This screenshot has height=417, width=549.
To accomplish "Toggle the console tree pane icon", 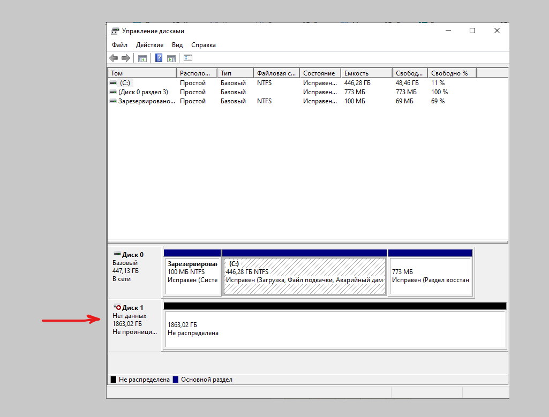I will click(142, 58).
